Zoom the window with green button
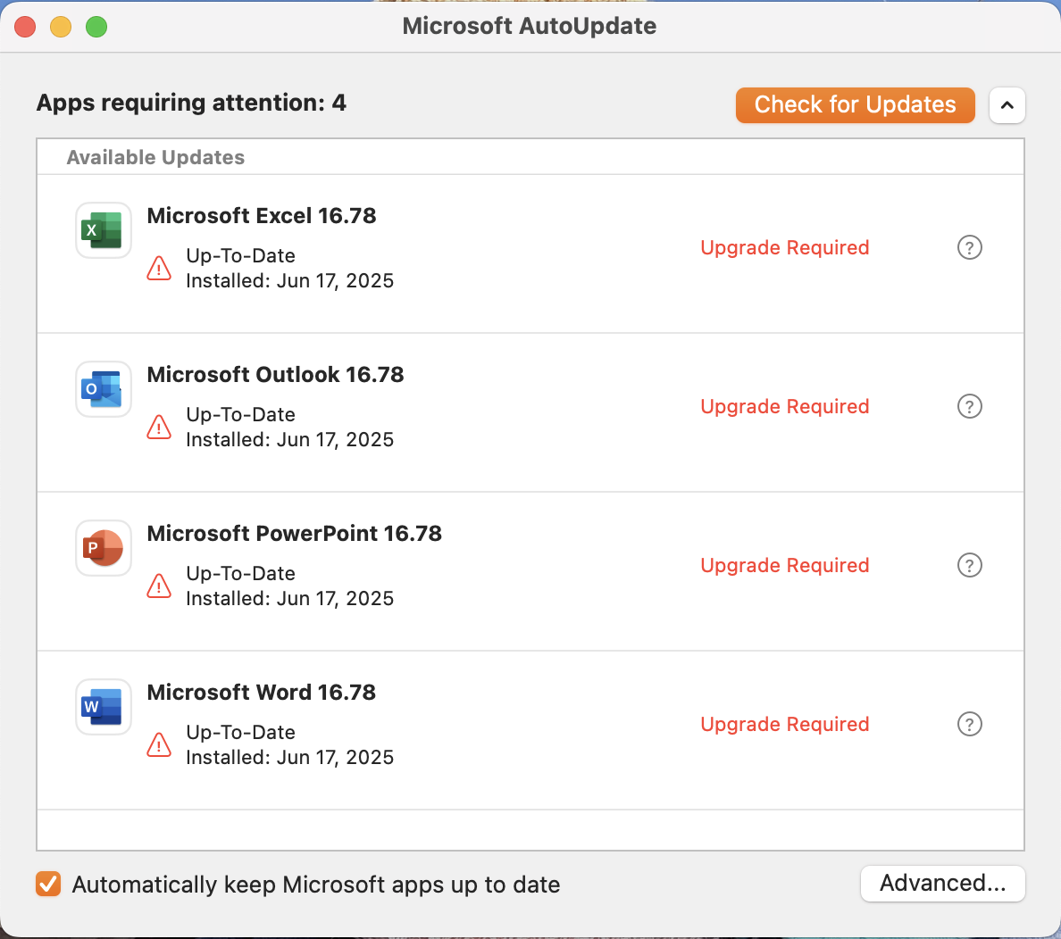This screenshot has height=939, width=1061. (96, 27)
